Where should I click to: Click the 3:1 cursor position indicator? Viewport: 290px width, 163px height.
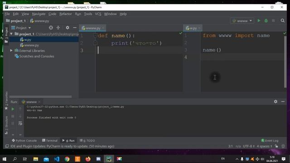pyautogui.click(x=231, y=146)
